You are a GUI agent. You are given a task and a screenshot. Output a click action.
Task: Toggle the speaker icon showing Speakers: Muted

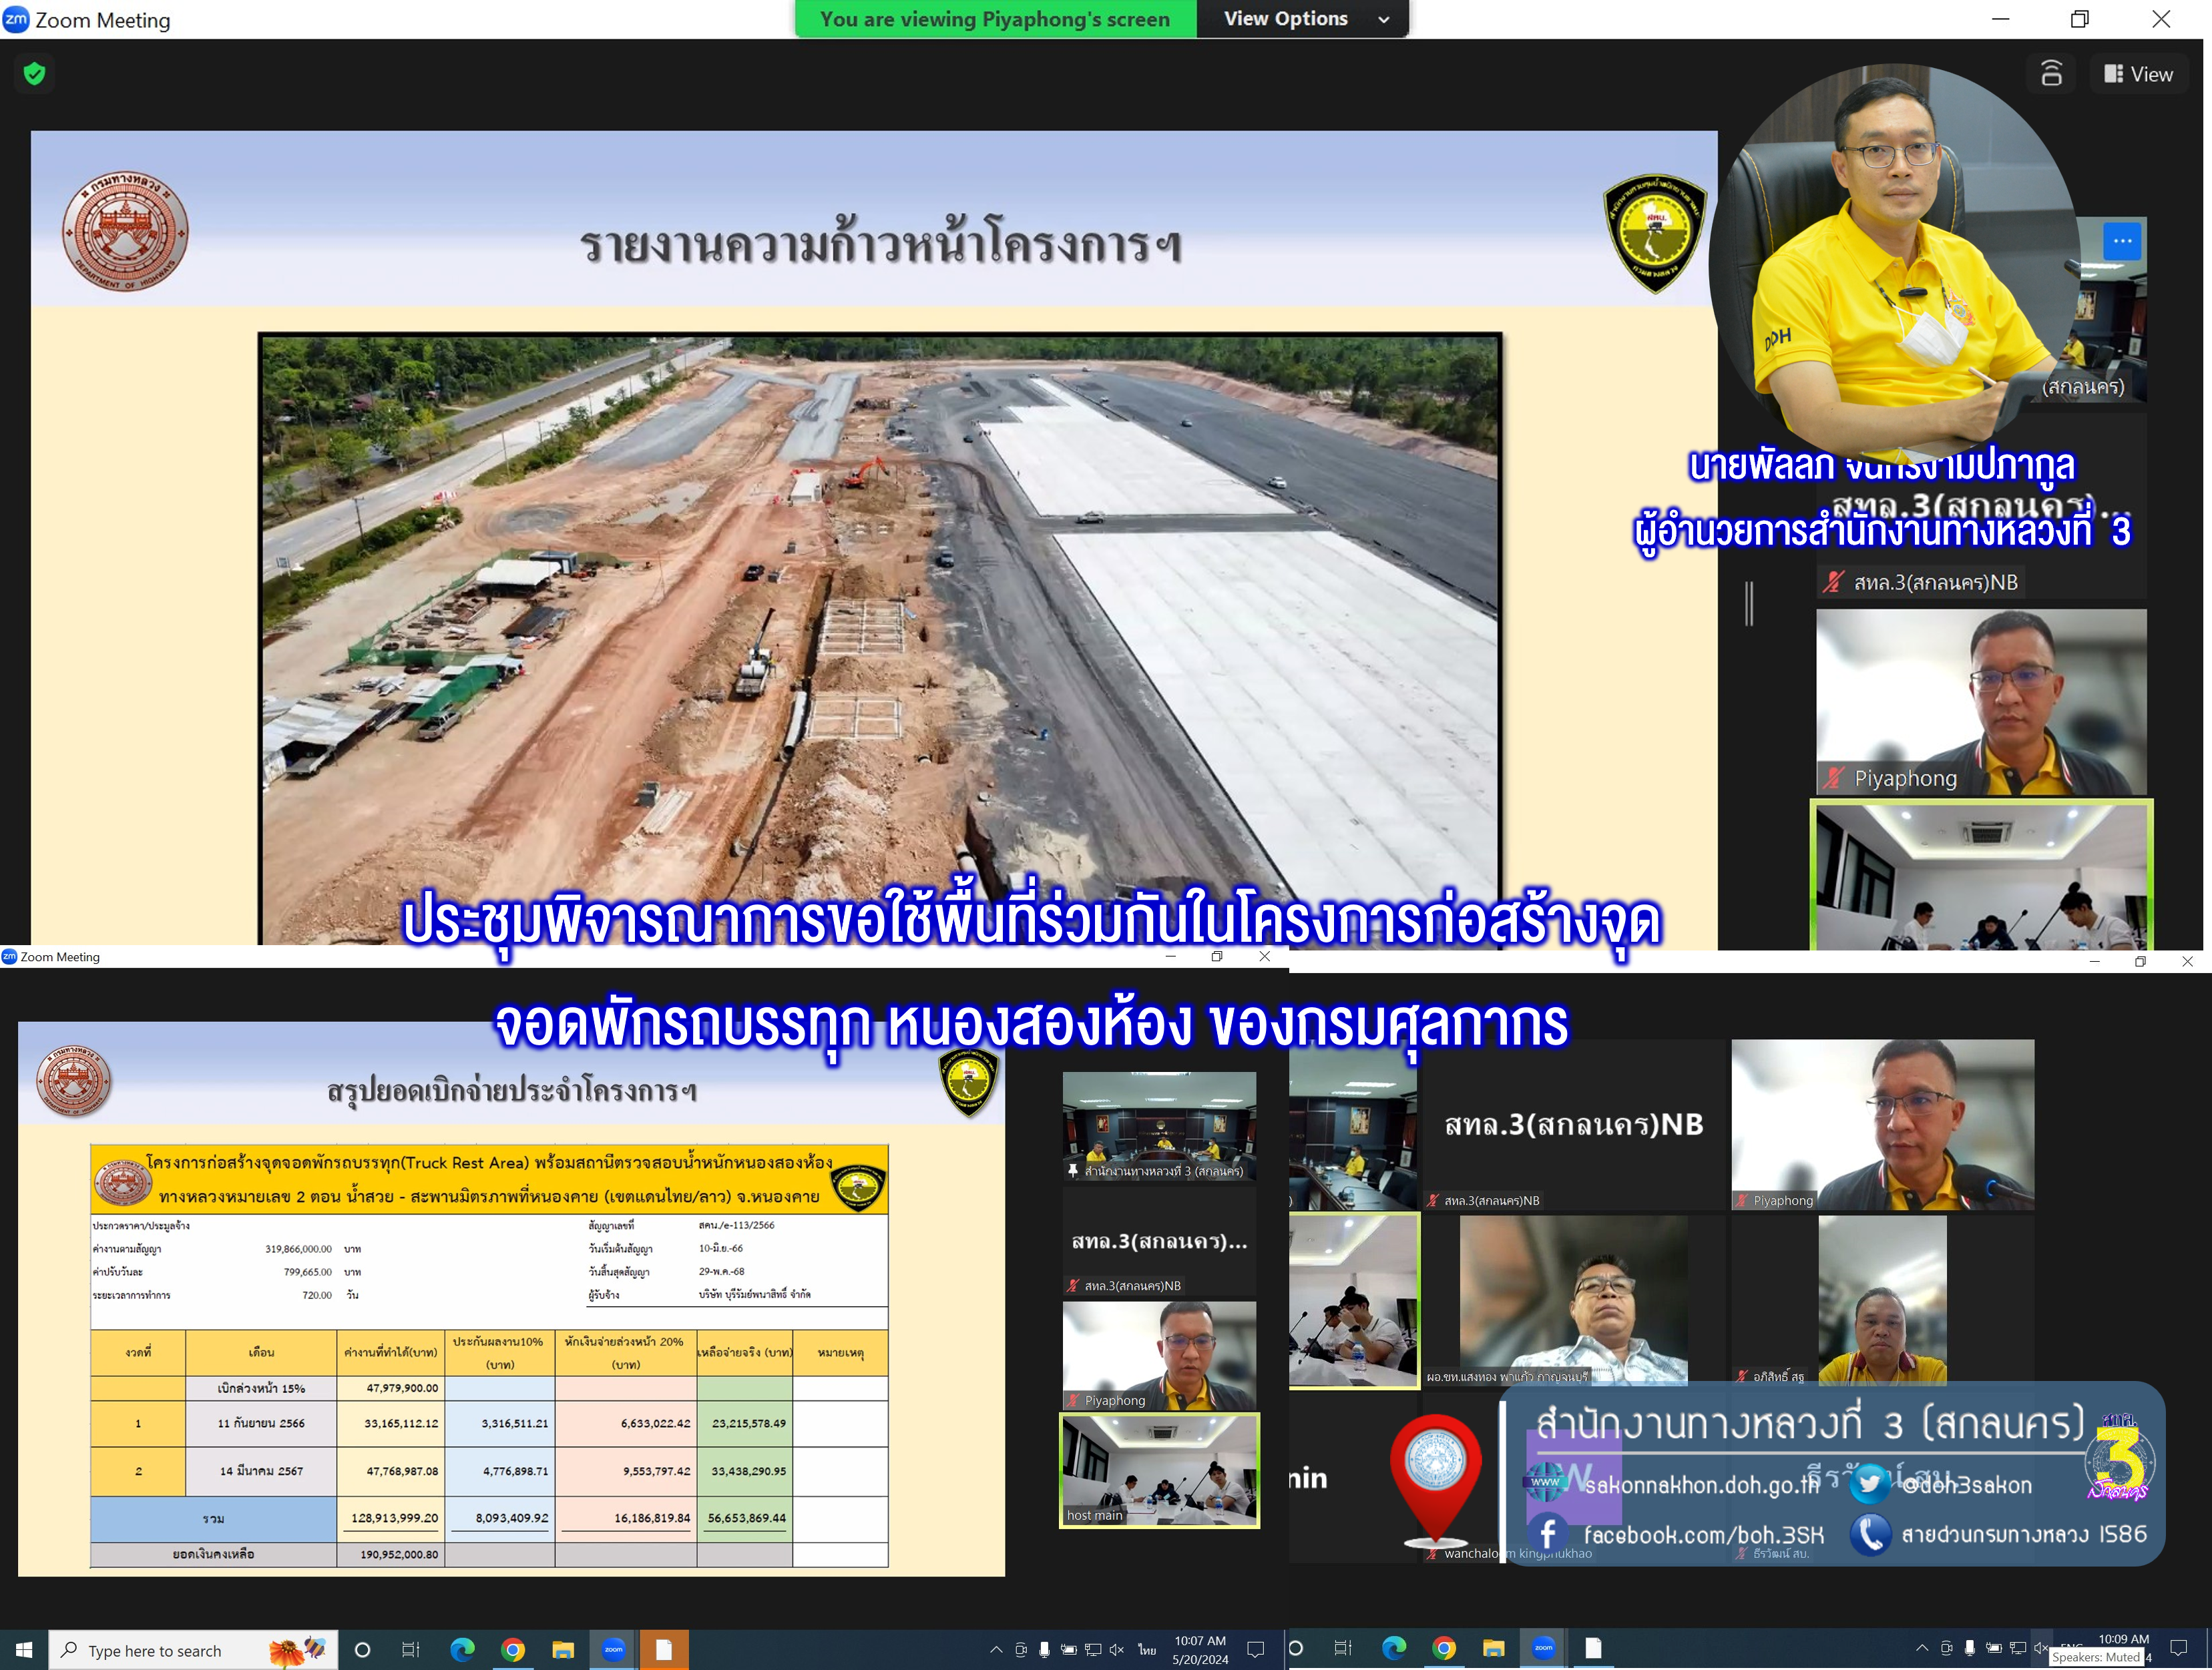pos(2040,1648)
